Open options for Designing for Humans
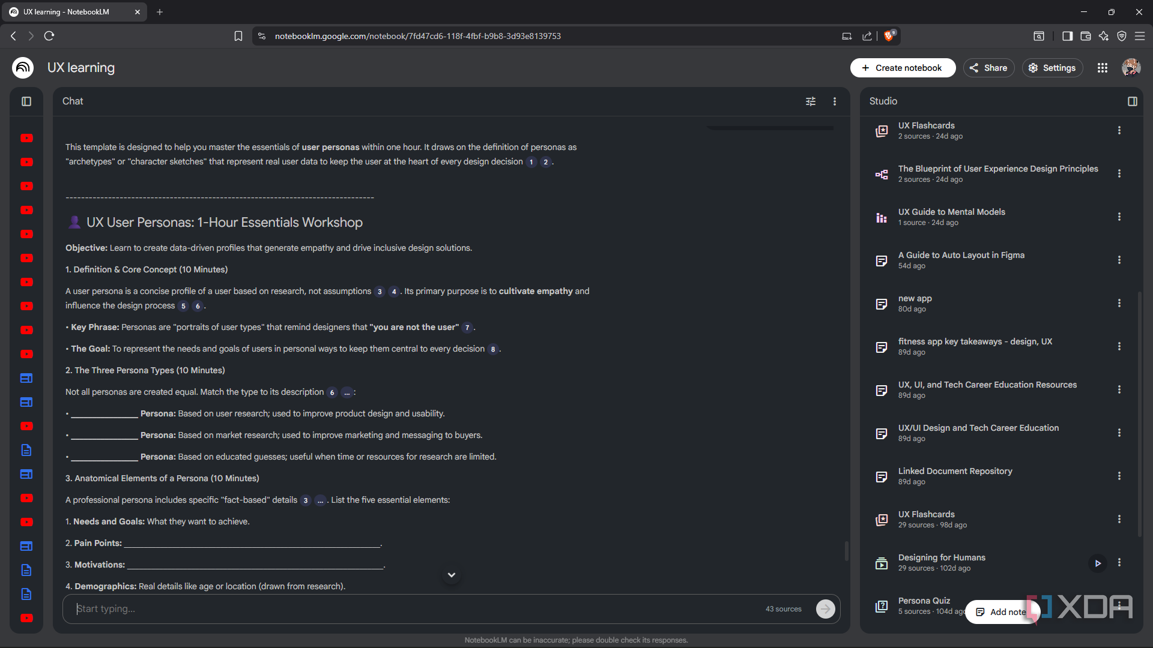 (1119, 562)
